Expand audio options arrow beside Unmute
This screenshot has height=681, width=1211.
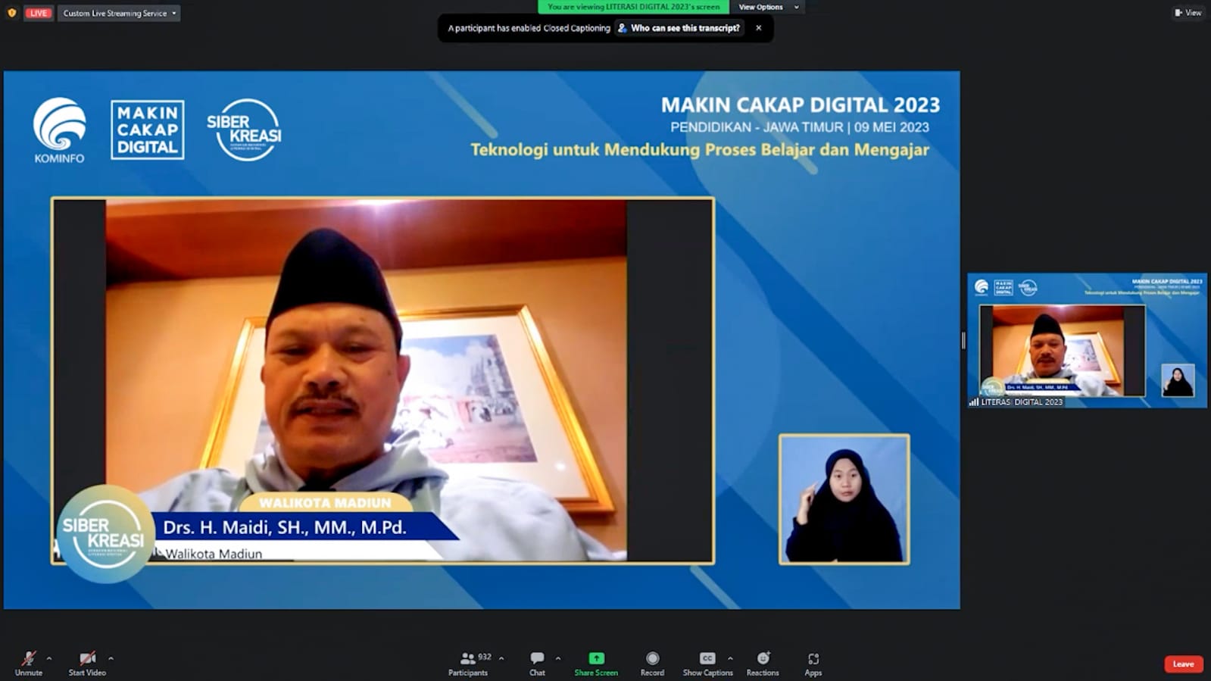pyautogui.click(x=49, y=658)
